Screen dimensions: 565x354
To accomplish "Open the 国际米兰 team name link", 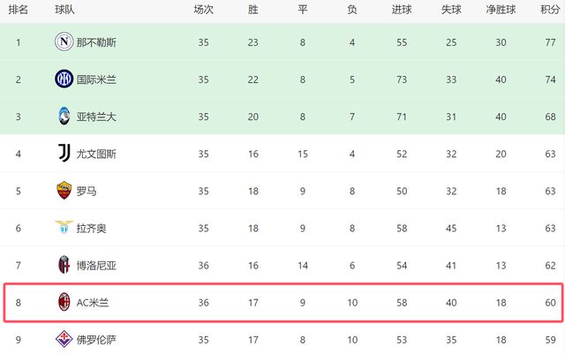I will coord(96,79).
